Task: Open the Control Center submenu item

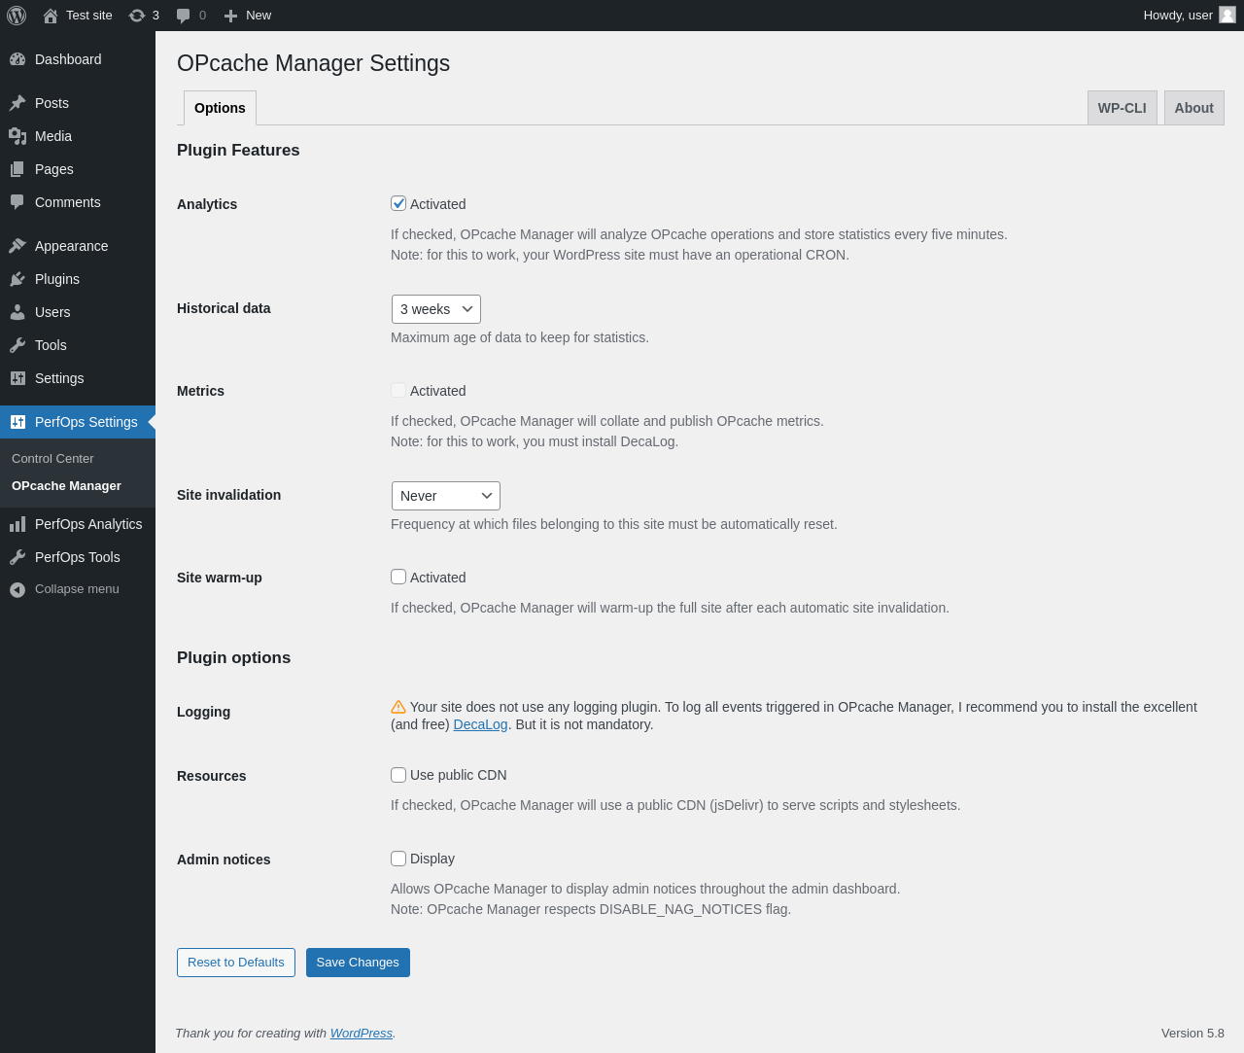Action: point(52,459)
